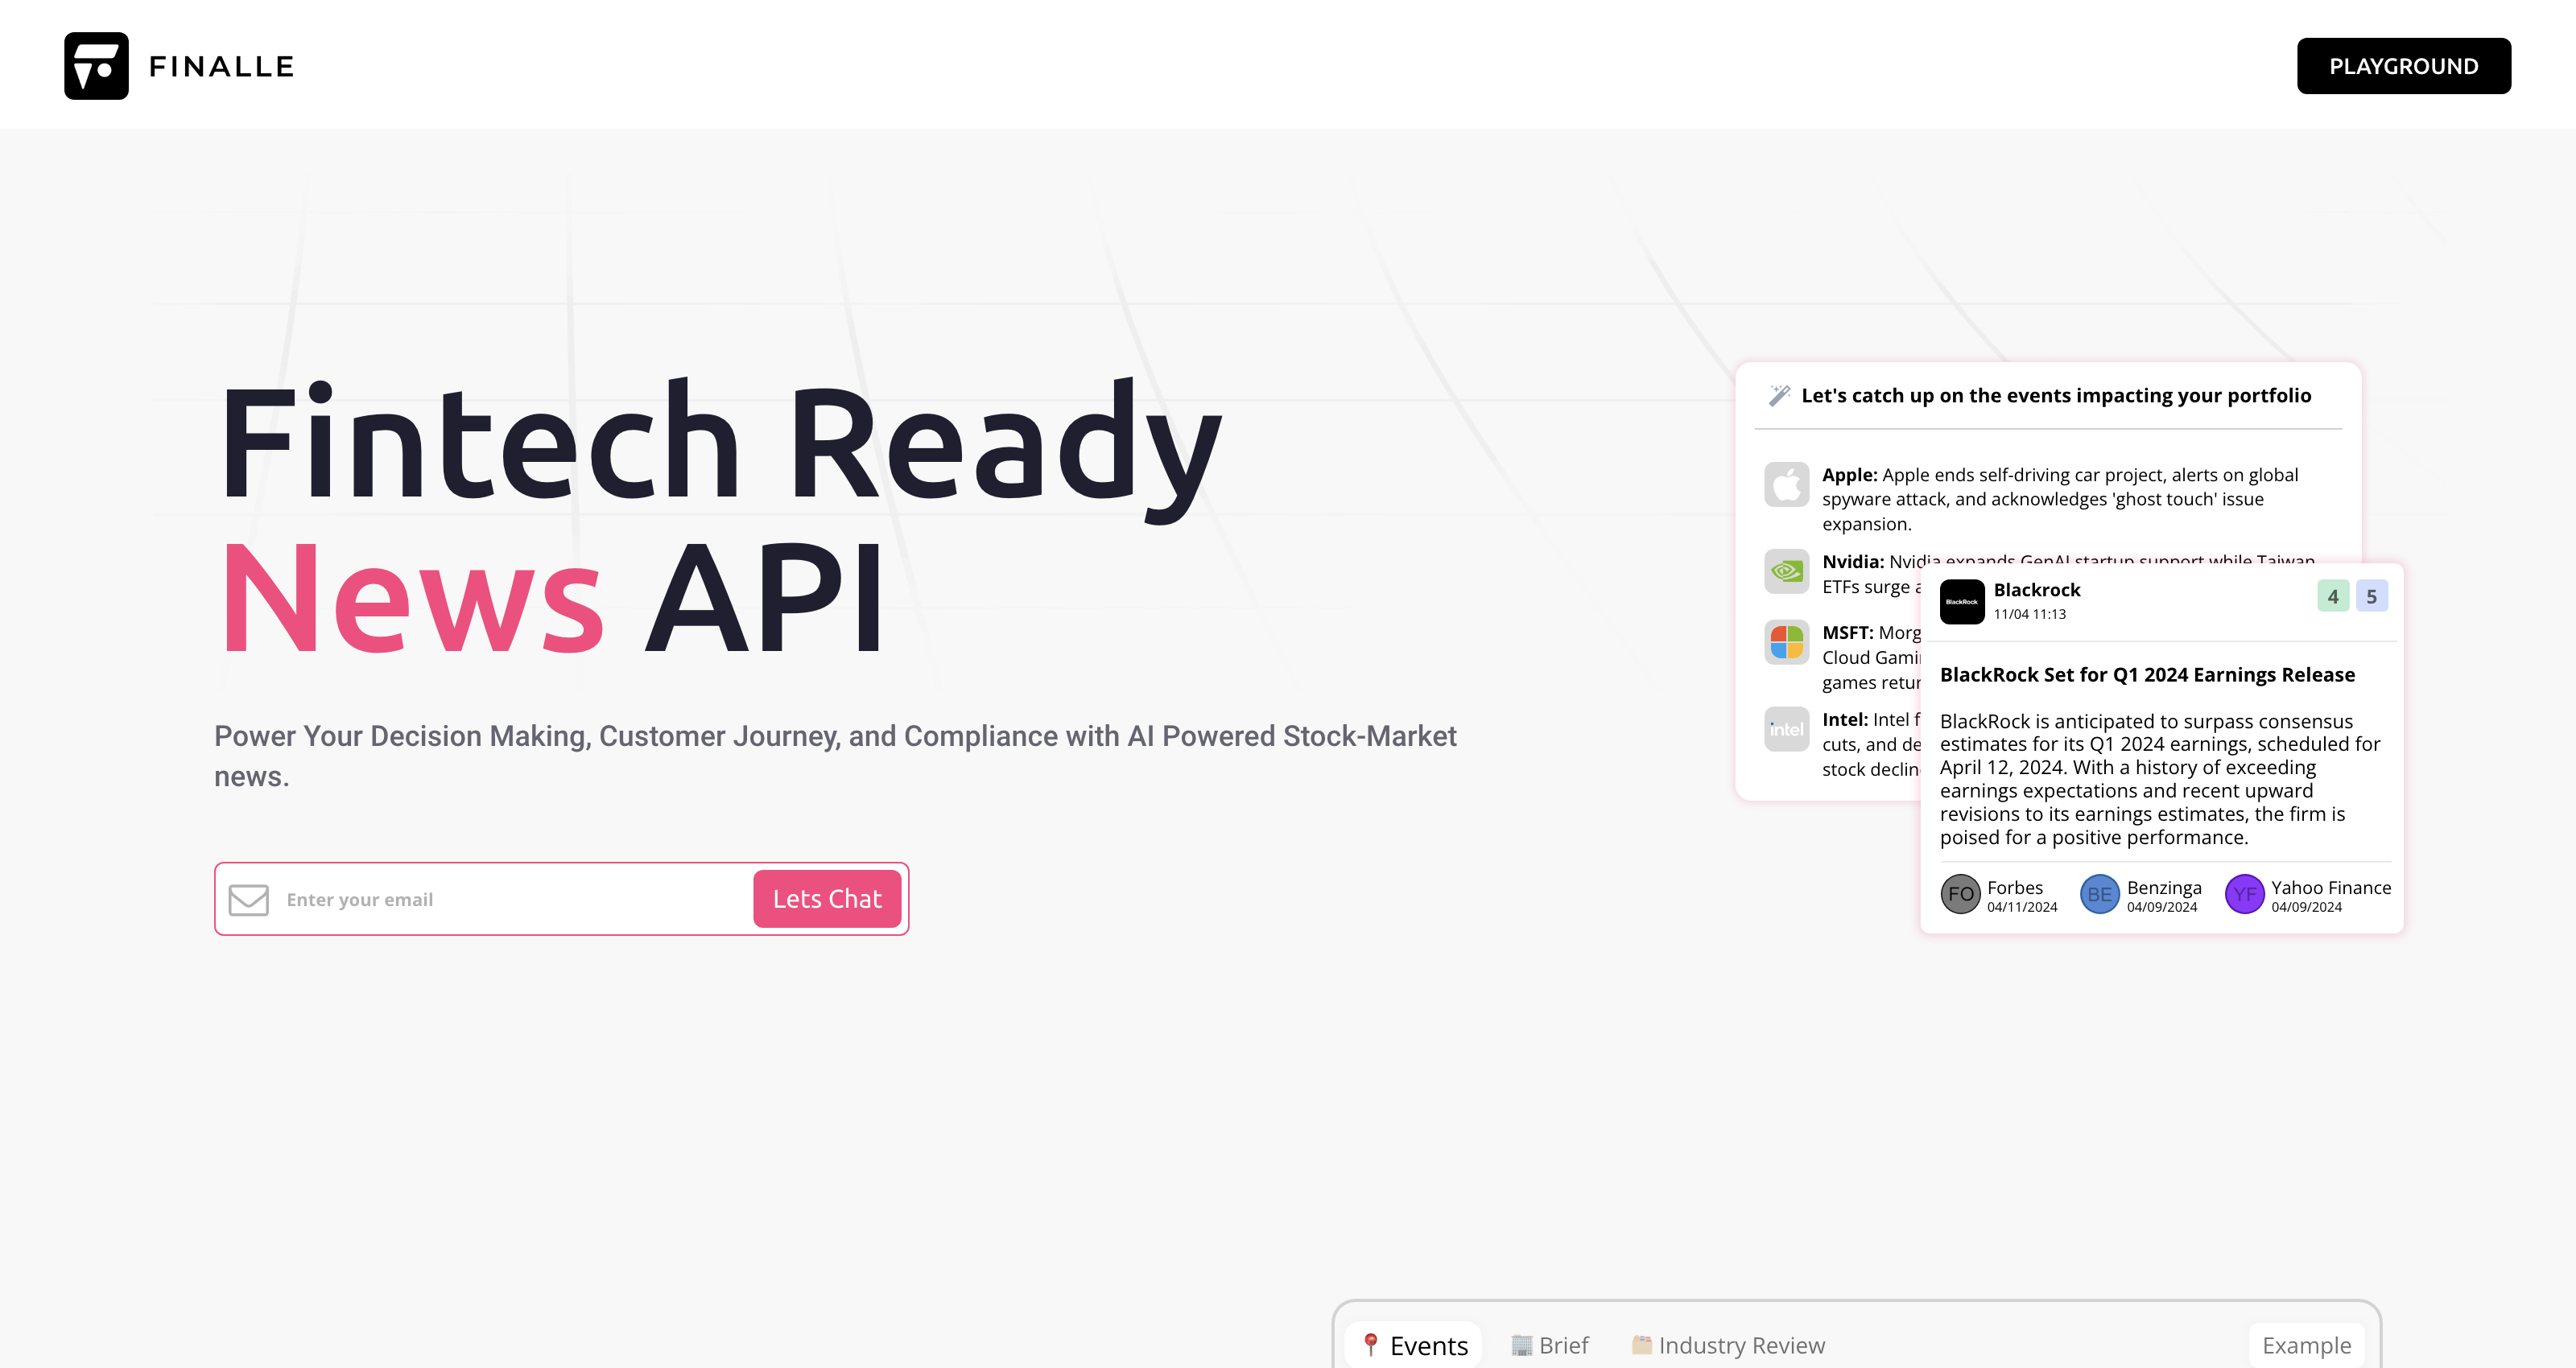The width and height of the screenshot is (2576, 1368).
Task: Select the Microsoft logo icon
Action: point(1786,642)
